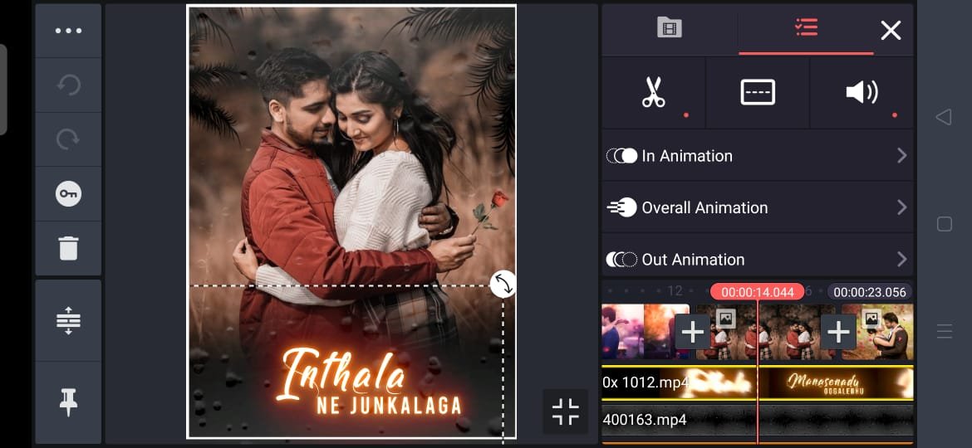Image resolution: width=972 pixels, height=448 pixels.
Task: Expand the In Animation options
Action: (758, 156)
